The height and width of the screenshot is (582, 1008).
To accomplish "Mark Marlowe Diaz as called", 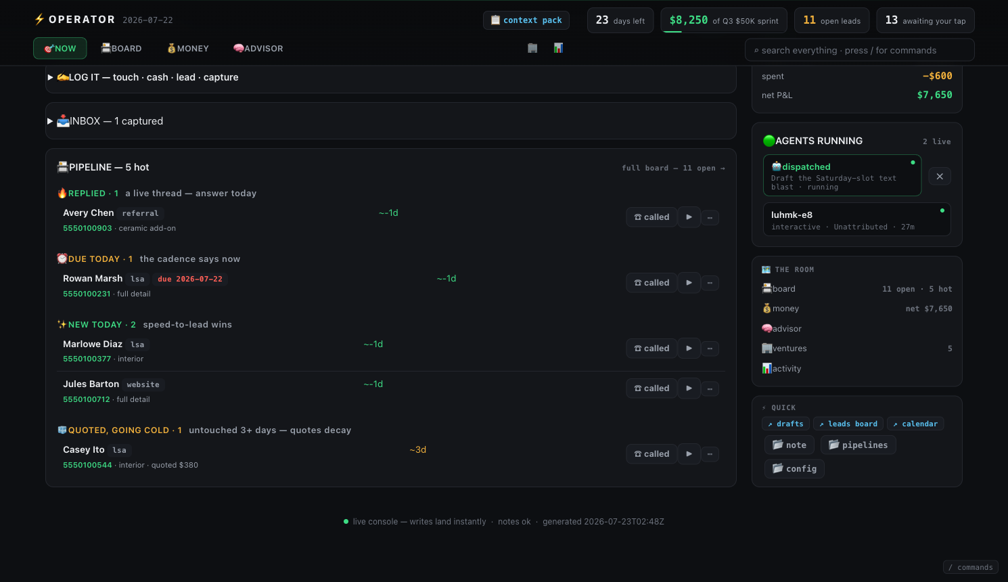I will click(x=651, y=349).
